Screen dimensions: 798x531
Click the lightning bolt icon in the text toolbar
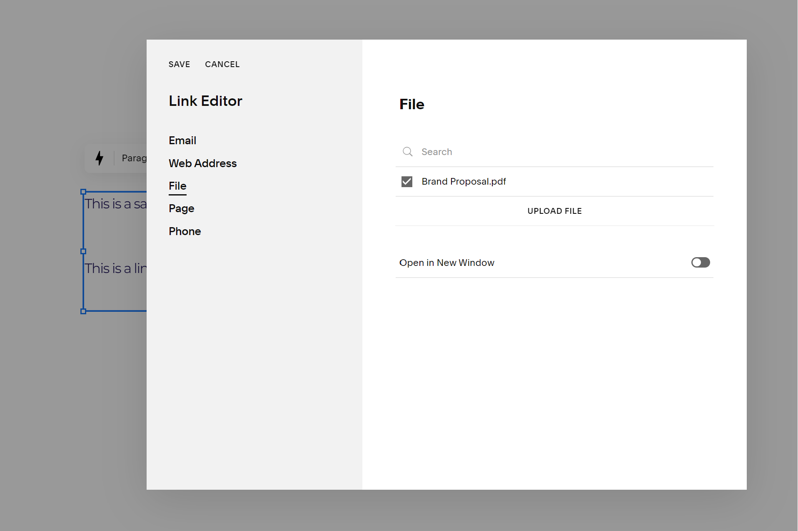[100, 158]
